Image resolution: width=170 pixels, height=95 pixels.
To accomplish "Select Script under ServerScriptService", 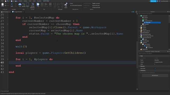I will [x=146, y=39].
